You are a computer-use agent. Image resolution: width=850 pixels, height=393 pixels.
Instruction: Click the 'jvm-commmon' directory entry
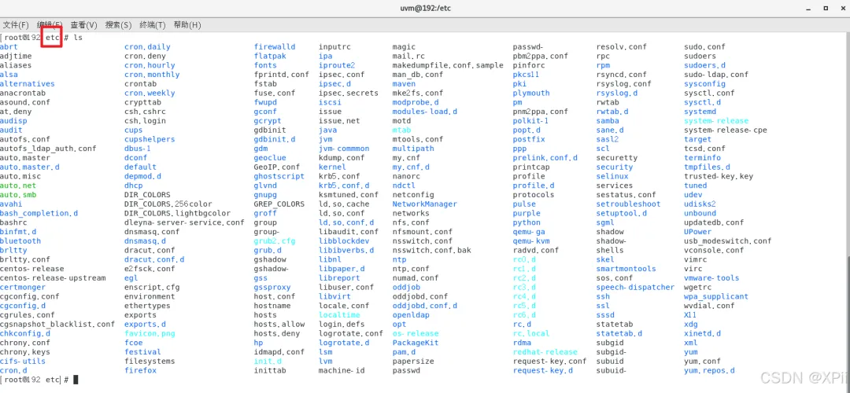click(344, 149)
